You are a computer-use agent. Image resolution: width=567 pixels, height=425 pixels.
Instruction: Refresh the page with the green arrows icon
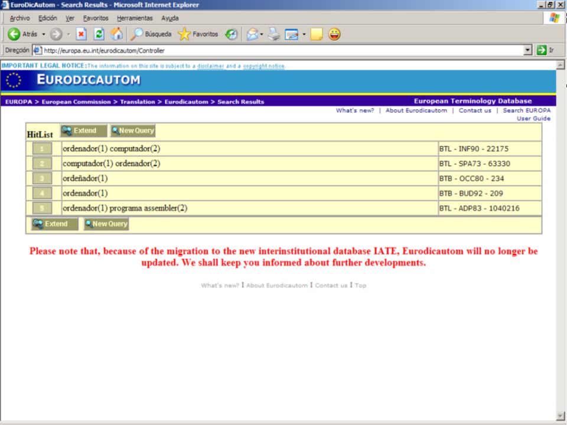99,34
